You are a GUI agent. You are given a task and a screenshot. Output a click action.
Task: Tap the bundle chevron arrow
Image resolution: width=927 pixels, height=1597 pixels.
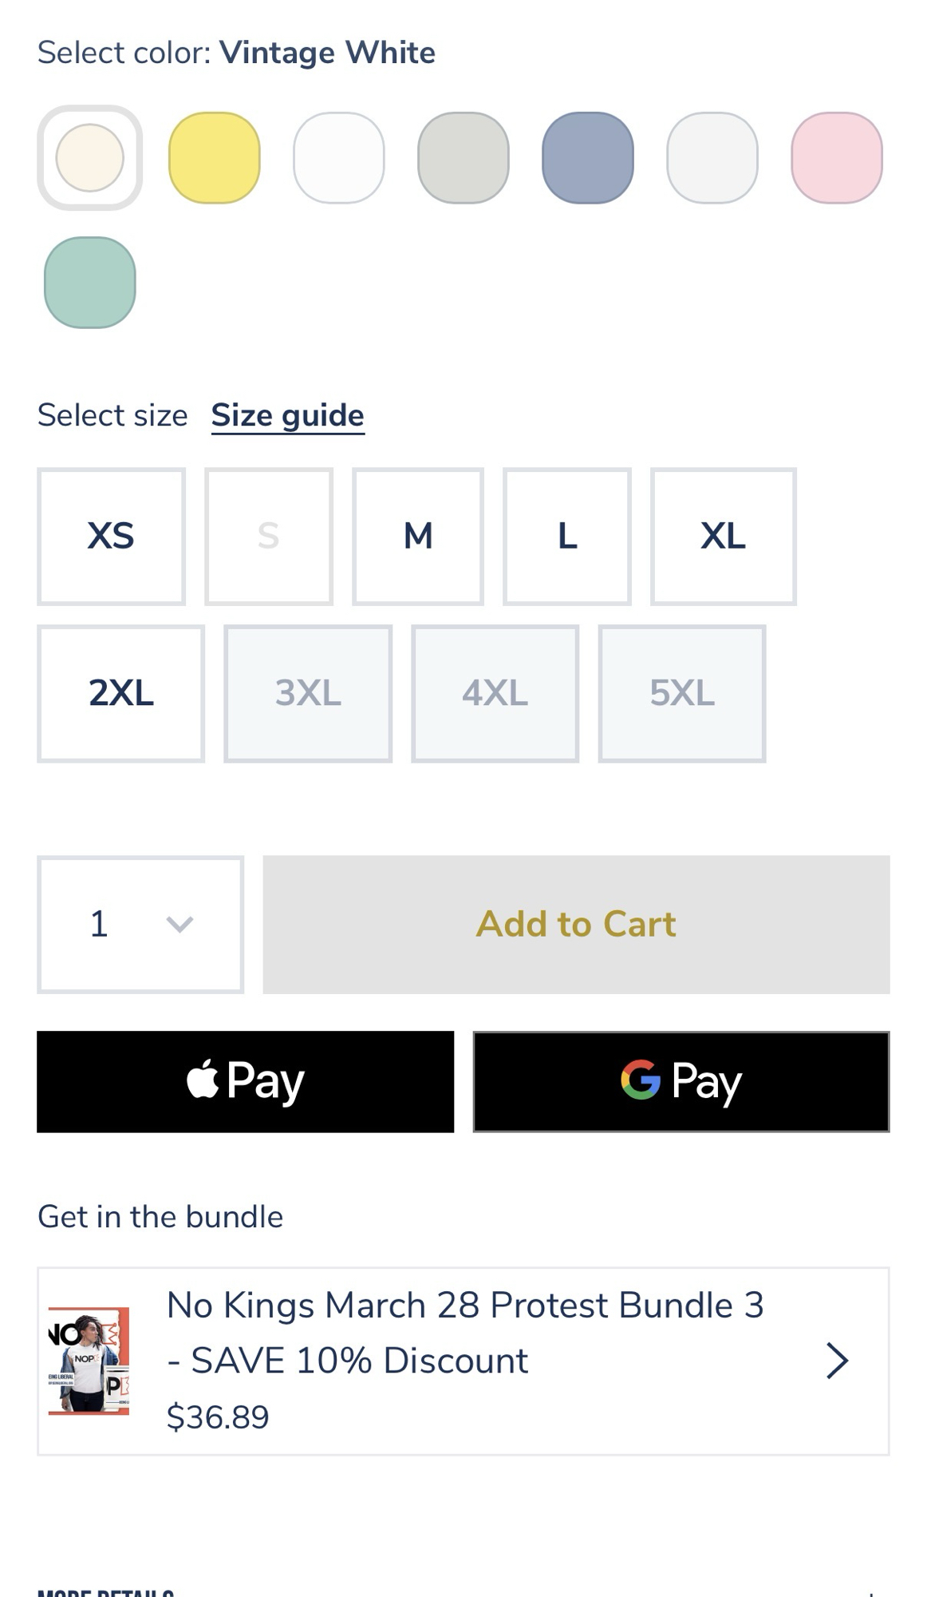coord(837,1361)
